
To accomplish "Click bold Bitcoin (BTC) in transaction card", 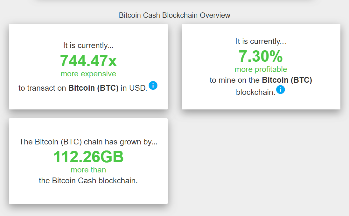I will coord(93,88).
